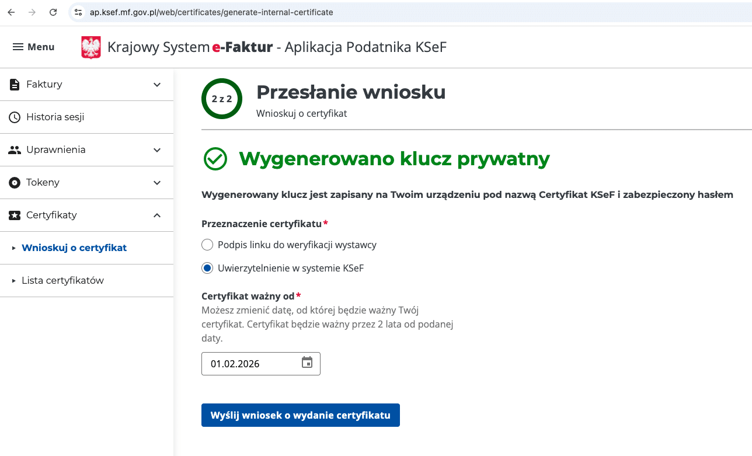This screenshot has width=752, height=456.
Task: Open Wnioskuj o certyfikat submenu item
Action: tap(74, 248)
